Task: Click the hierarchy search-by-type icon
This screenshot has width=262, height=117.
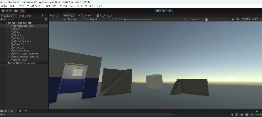Action: point(46,19)
